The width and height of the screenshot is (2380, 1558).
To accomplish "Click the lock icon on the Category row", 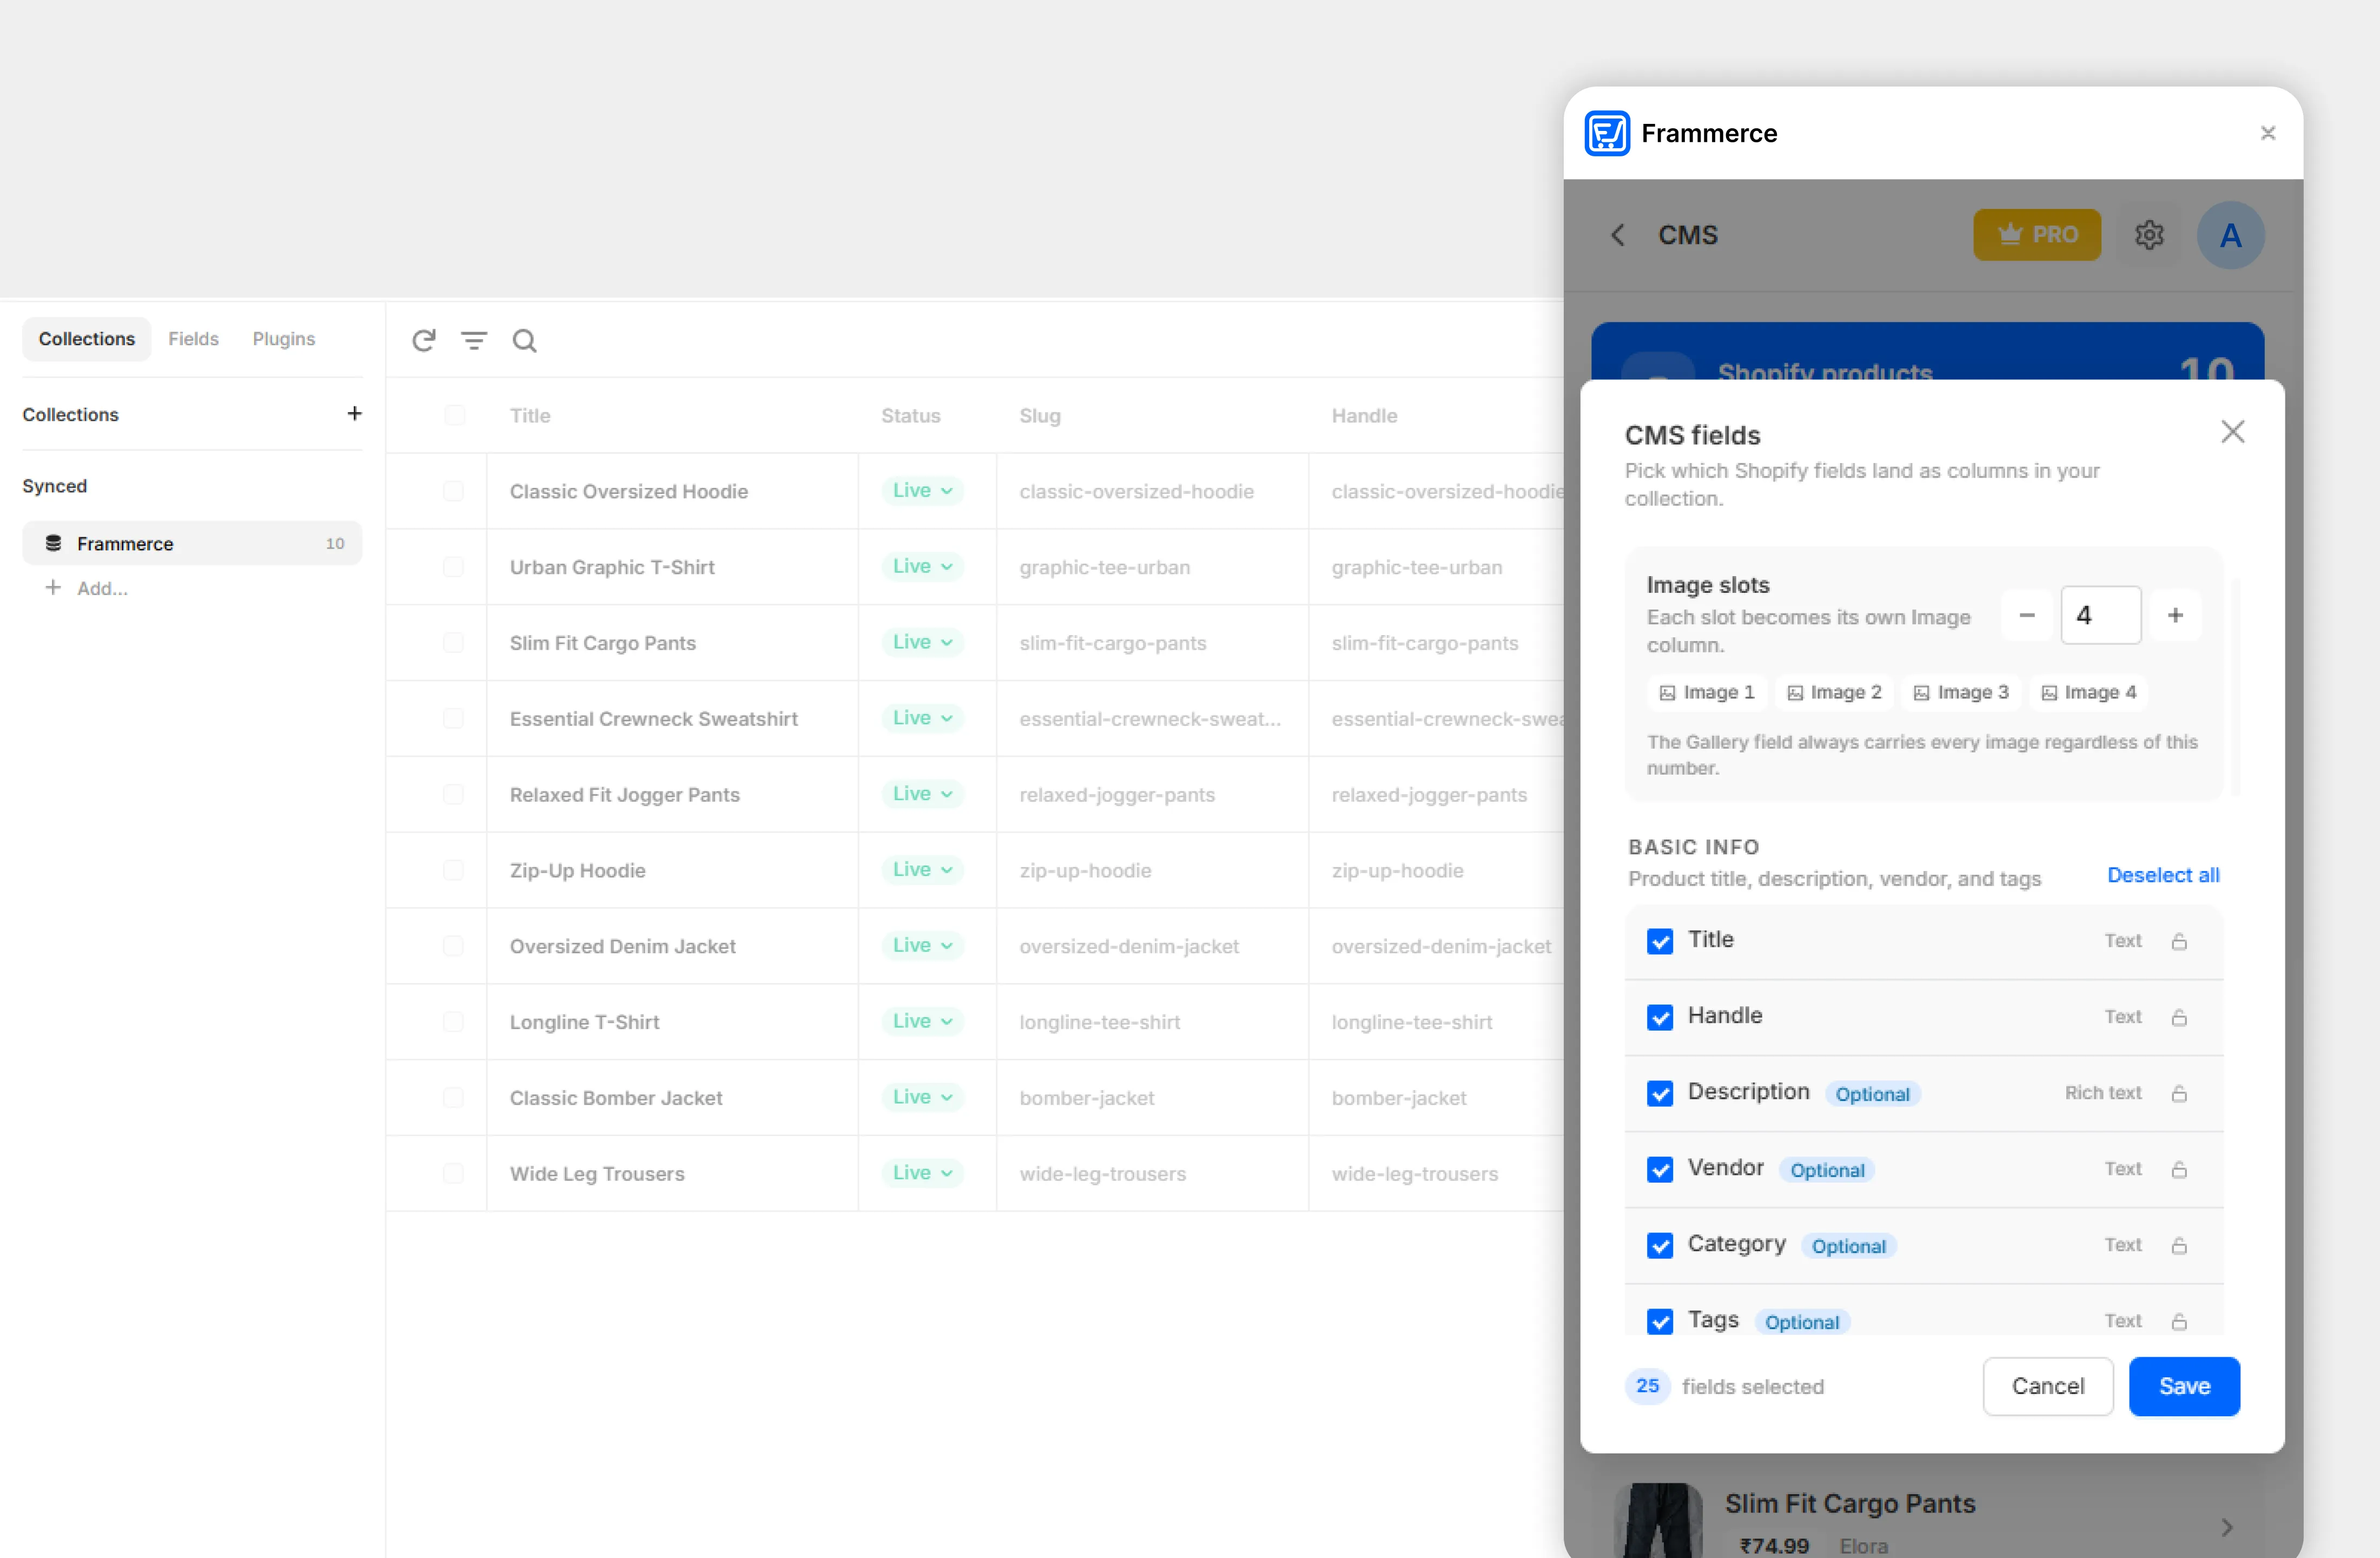I will (2179, 1245).
